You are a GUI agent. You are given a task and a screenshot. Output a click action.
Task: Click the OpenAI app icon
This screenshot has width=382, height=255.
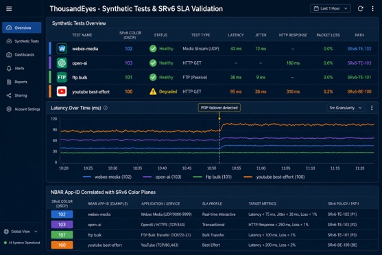62,63
